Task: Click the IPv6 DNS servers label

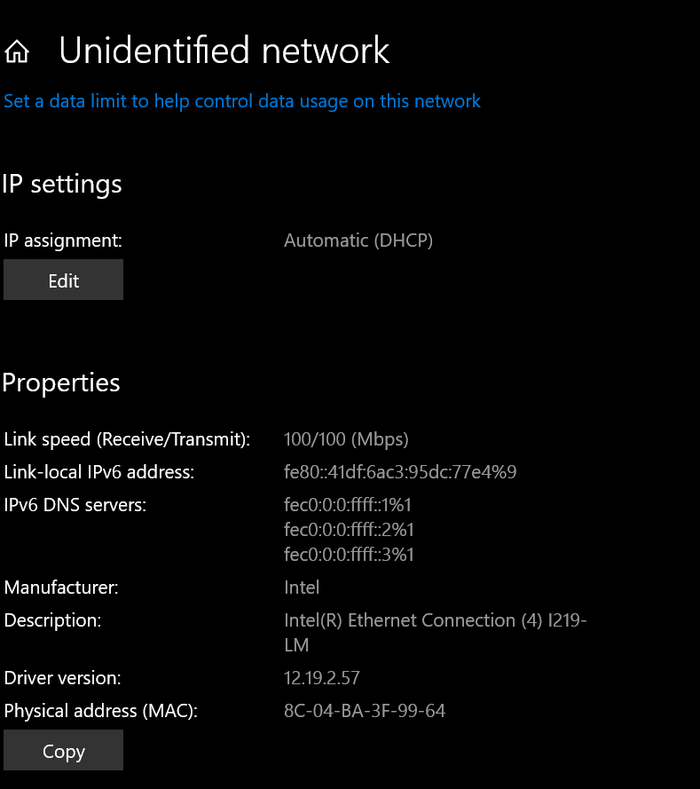Action: pos(75,505)
